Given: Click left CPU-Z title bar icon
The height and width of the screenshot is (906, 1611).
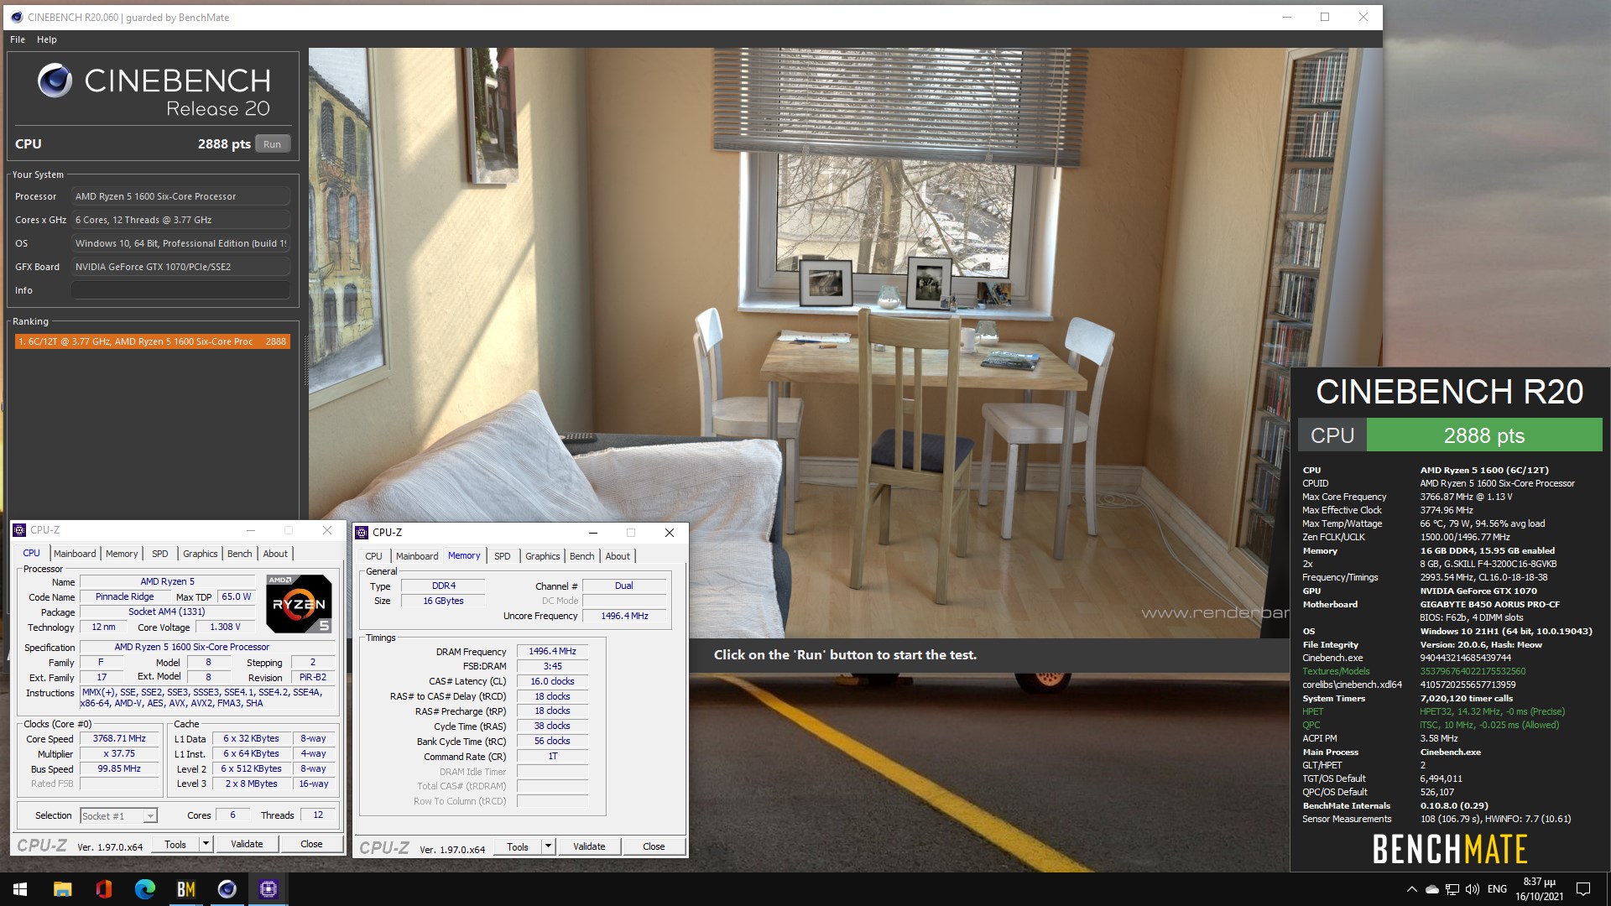Looking at the screenshot, I should [x=19, y=530].
